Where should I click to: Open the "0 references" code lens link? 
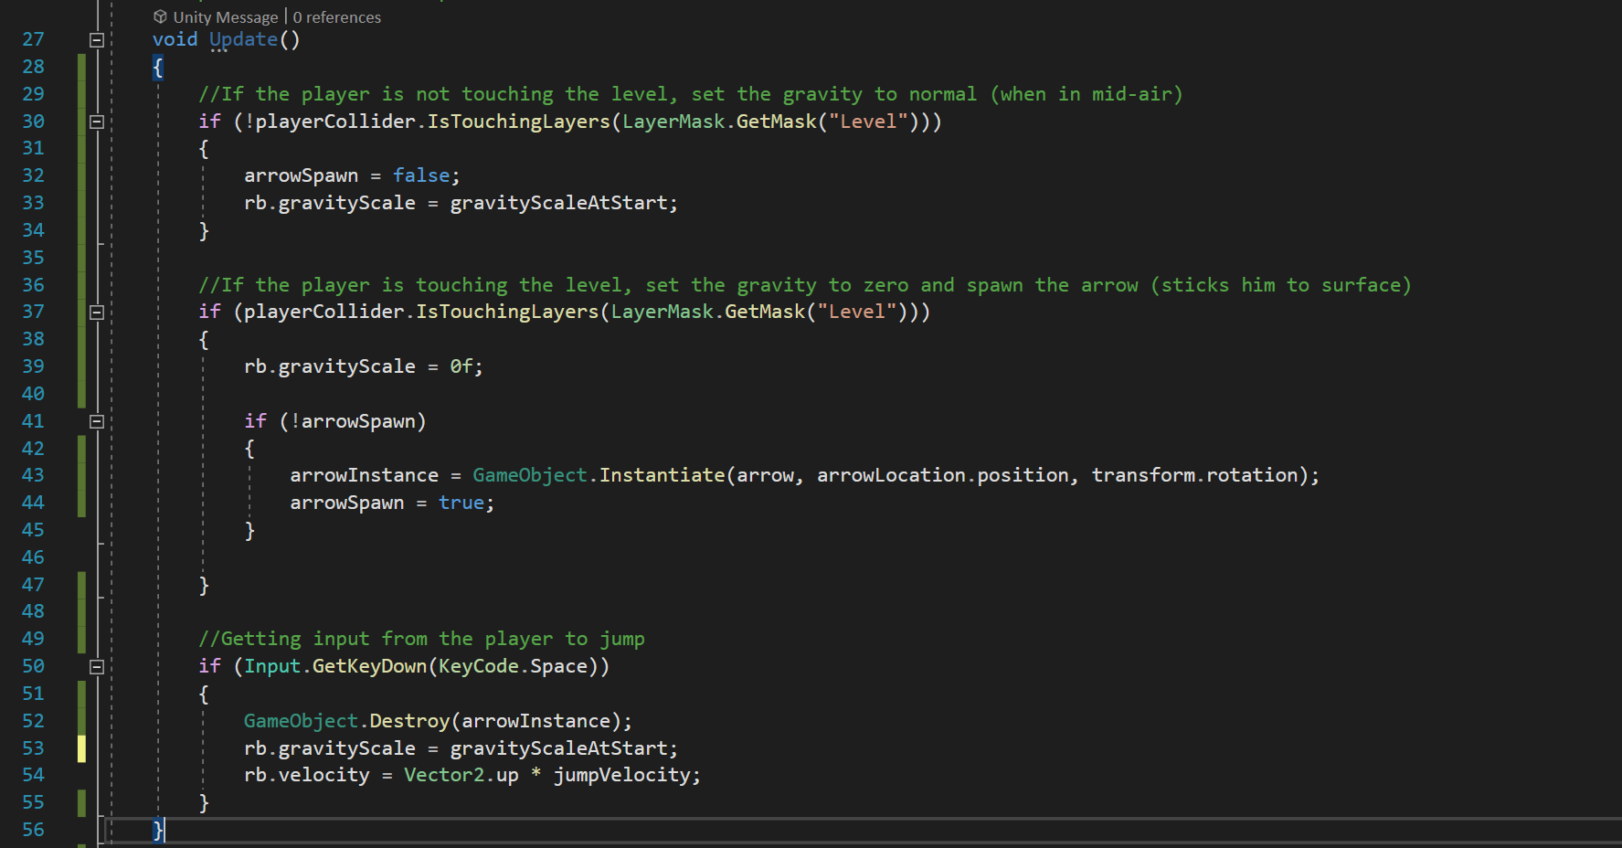tap(337, 17)
